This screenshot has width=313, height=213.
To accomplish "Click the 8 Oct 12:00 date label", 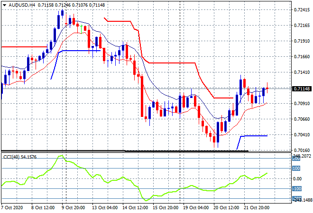I will click(43, 208).
